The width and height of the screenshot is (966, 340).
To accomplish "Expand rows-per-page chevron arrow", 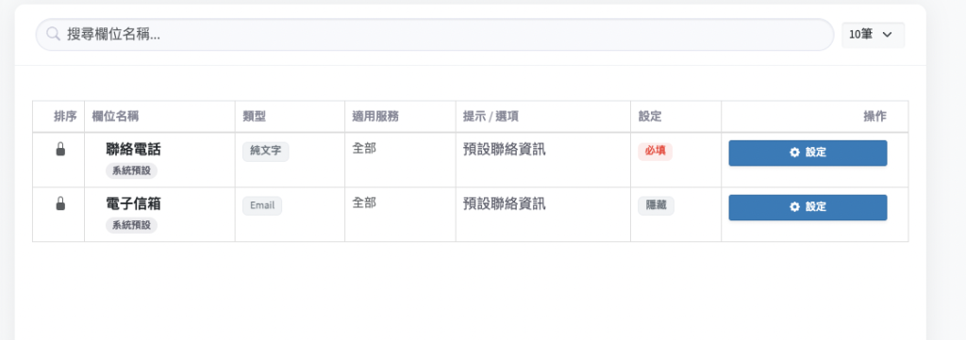I will coord(887,35).
